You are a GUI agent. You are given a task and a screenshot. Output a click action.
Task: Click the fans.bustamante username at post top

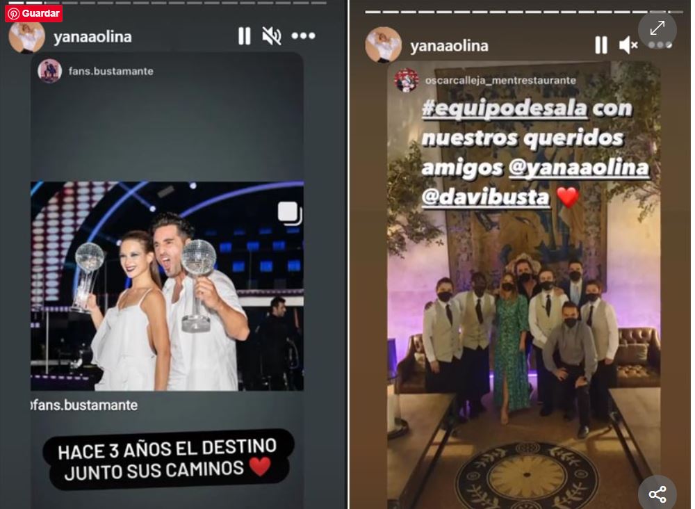tap(111, 72)
